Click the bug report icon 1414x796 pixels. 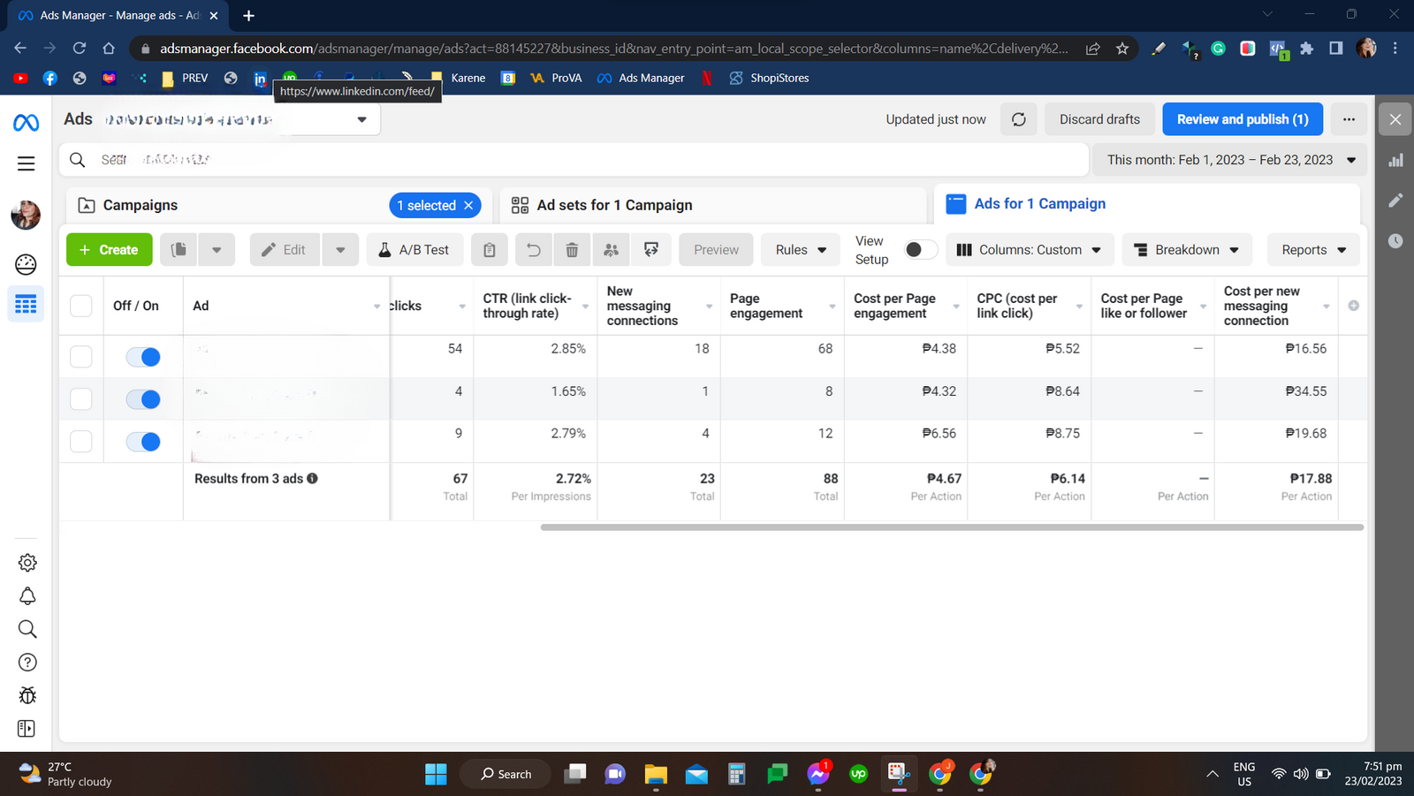click(x=27, y=695)
